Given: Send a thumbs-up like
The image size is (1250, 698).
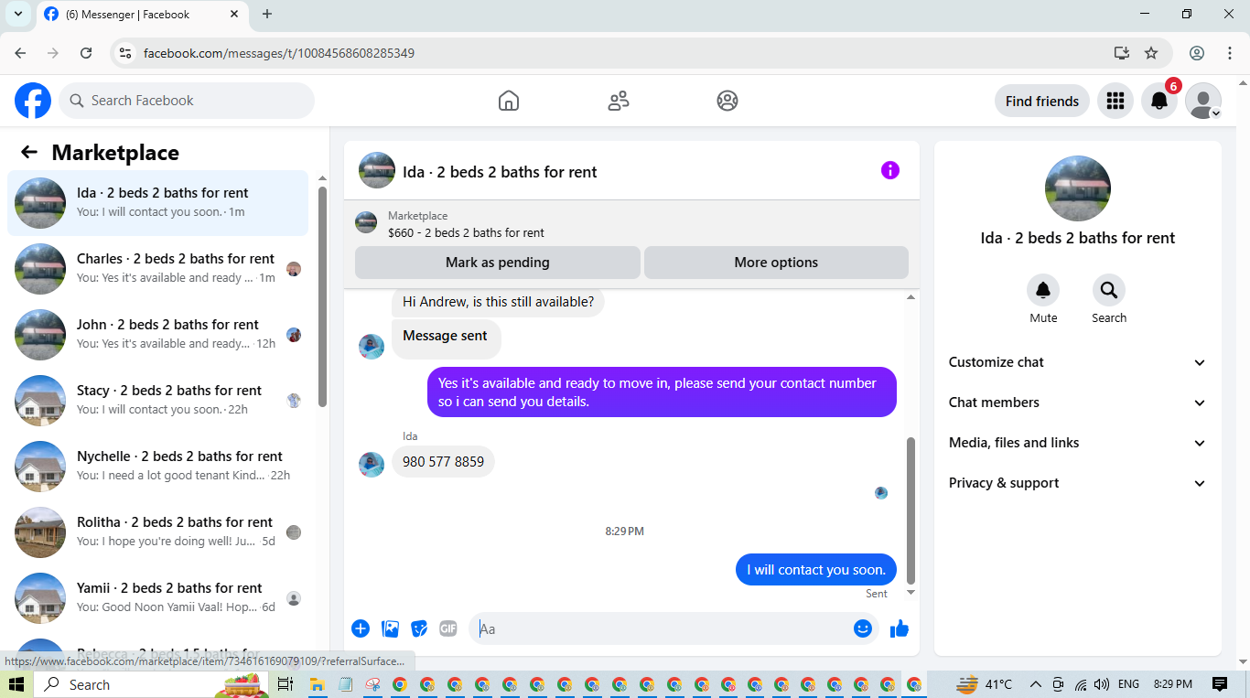Looking at the screenshot, I should 900,628.
